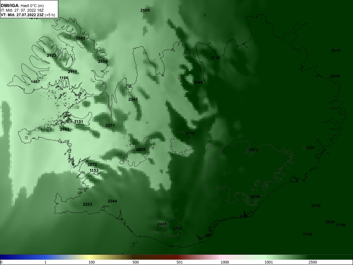
Task: Click the map value 2242
Action: (133, 99)
